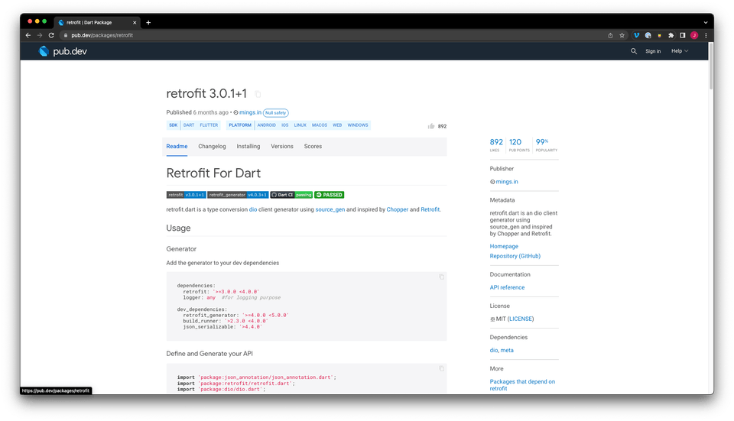Screen dimensions: 734x421
Task: Click the 120 pub points score
Action: (x=518, y=144)
